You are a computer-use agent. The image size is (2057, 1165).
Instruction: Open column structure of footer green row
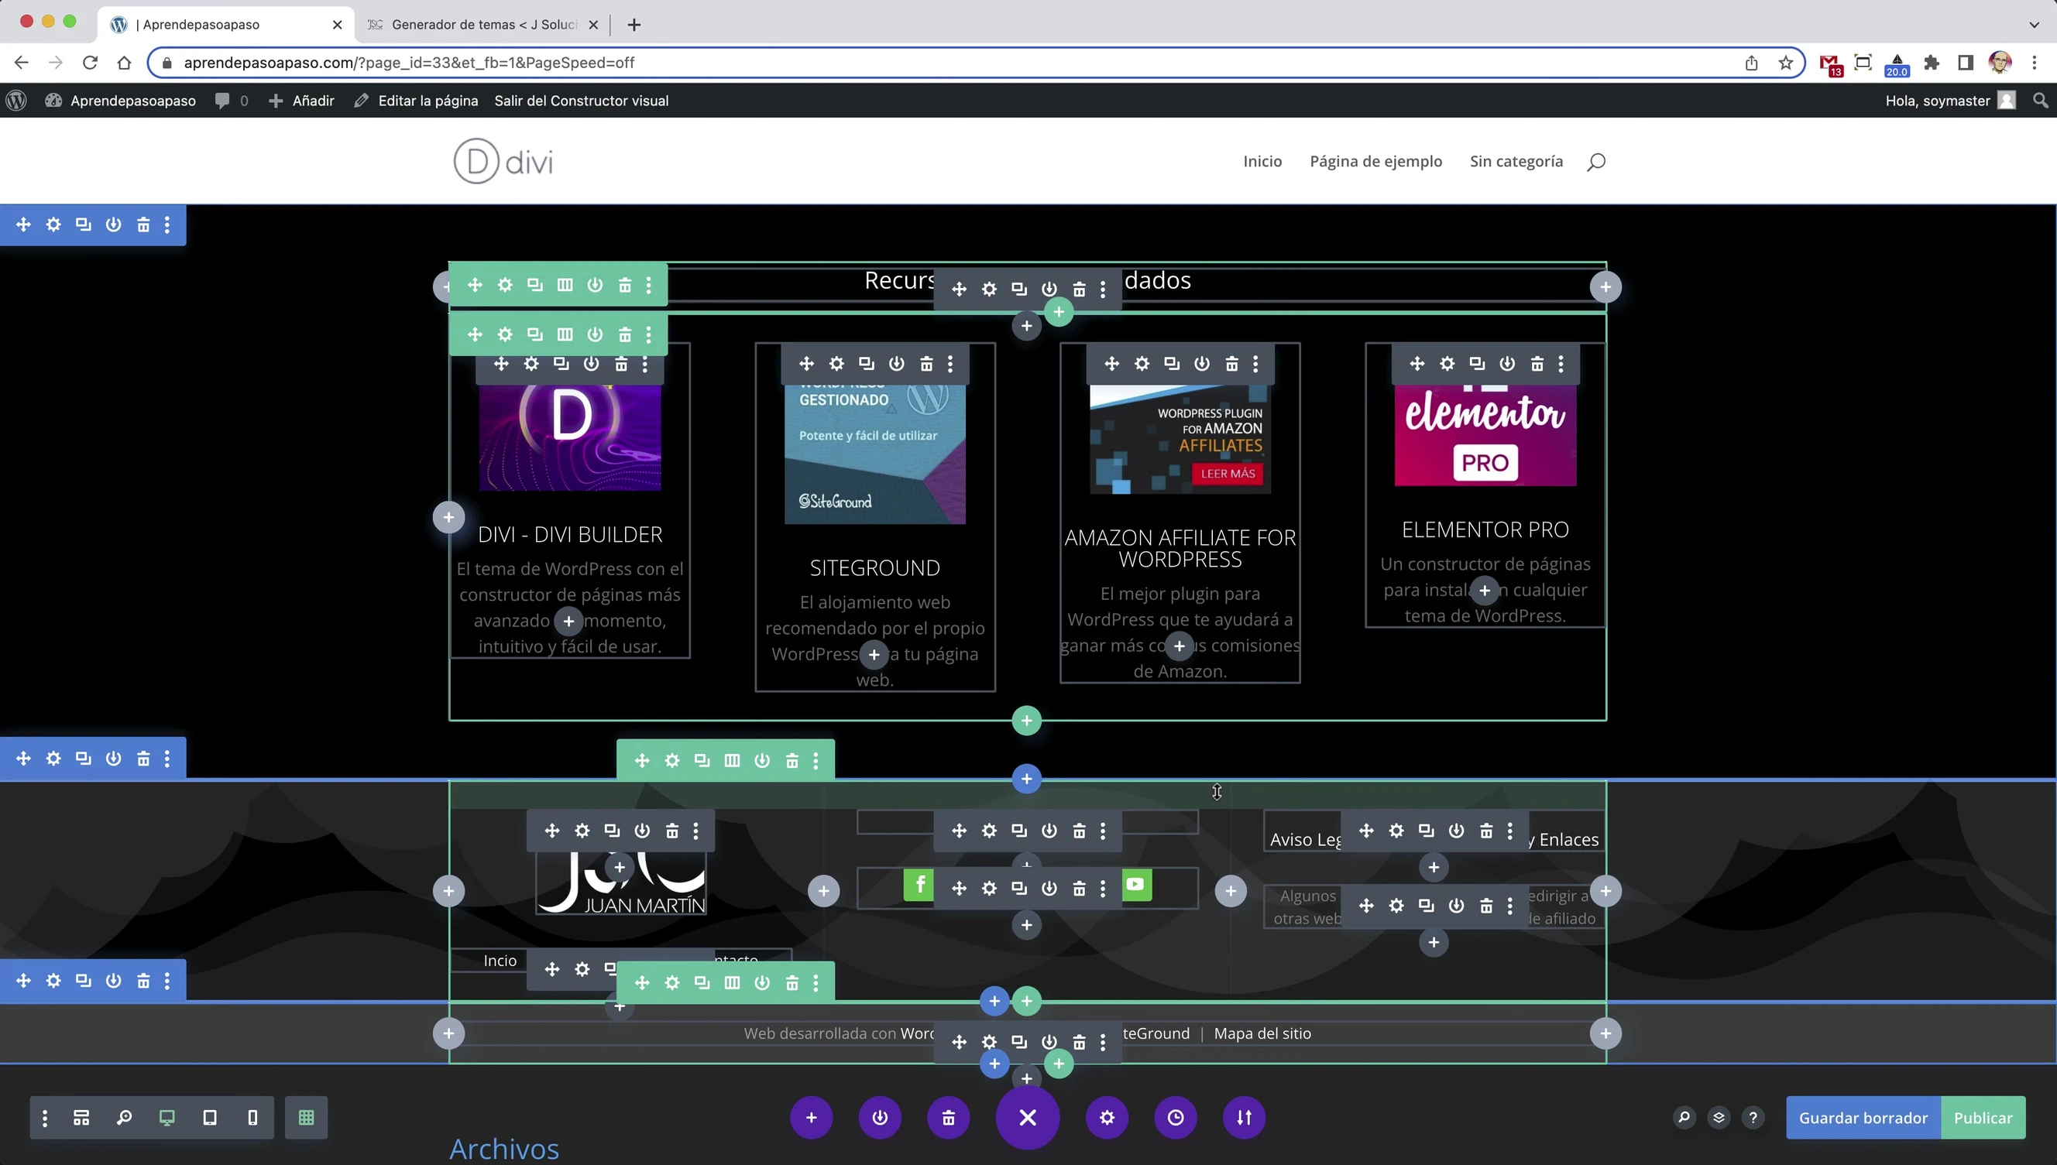[x=733, y=761]
